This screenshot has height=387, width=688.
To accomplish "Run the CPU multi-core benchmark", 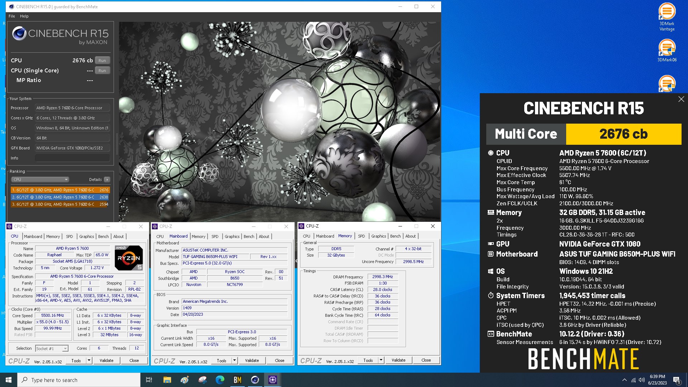I will point(102,61).
